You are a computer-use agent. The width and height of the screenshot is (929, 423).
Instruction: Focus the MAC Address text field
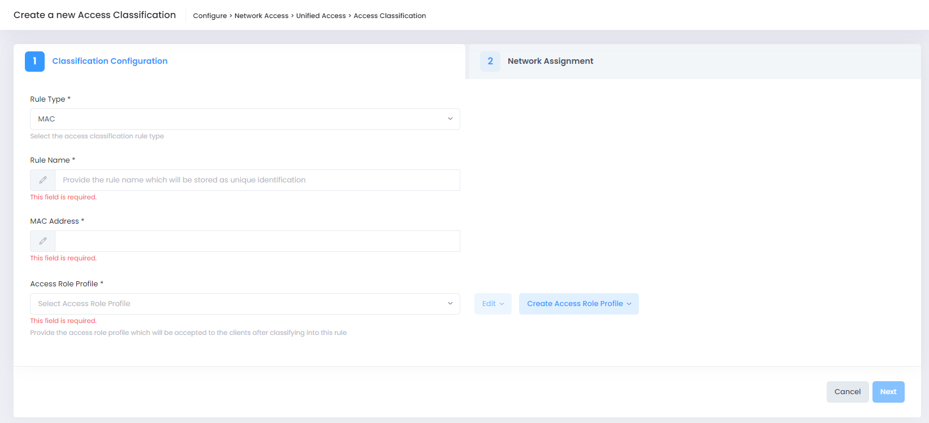(x=257, y=241)
